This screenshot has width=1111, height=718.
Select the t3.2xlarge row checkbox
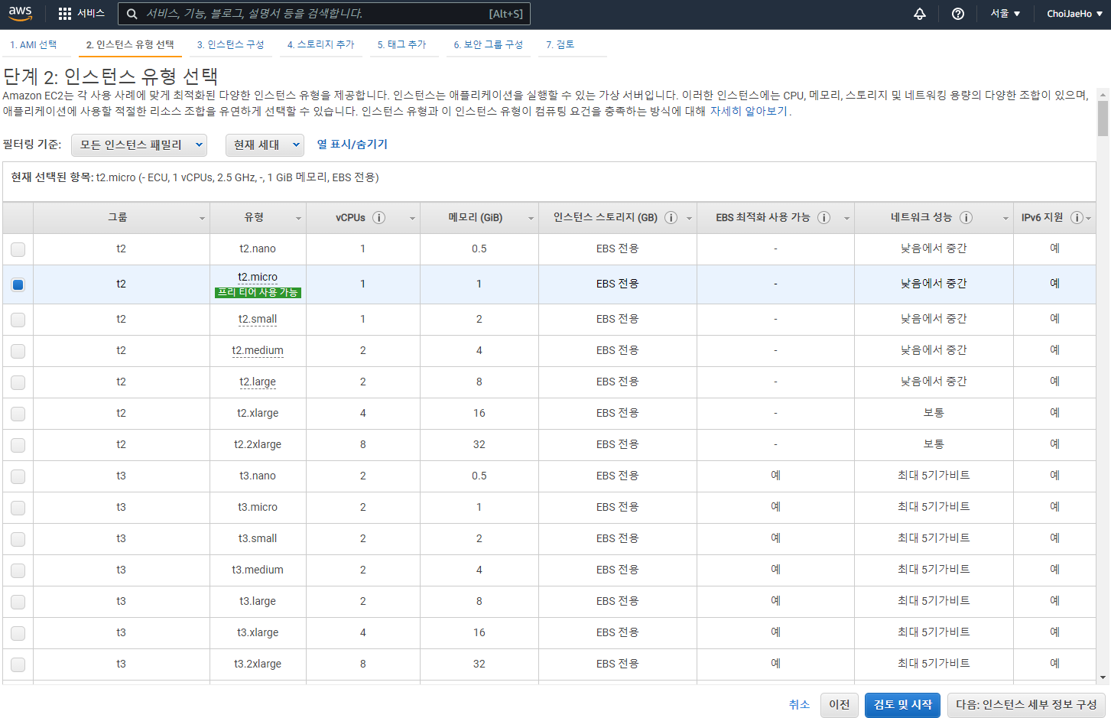click(x=18, y=664)
